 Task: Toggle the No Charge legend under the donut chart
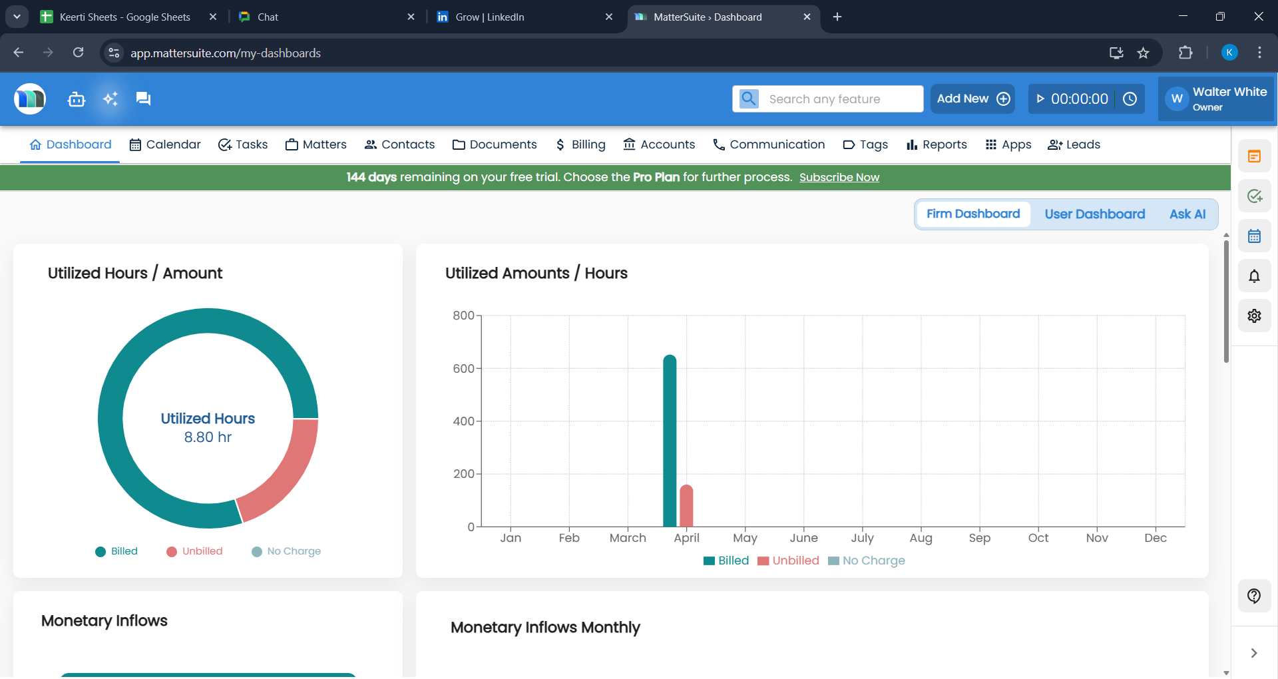[286, 551]
